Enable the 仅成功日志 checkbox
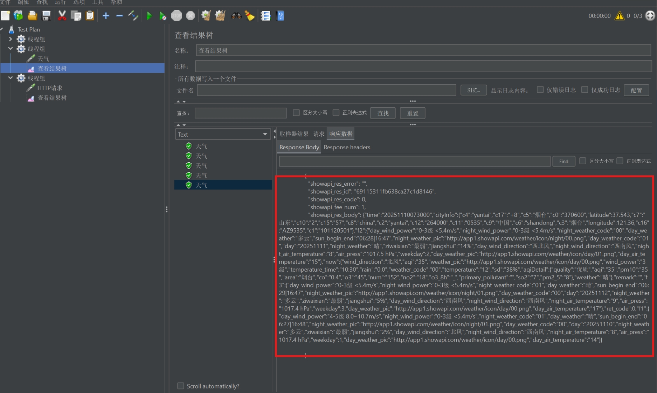The image size is (657, 393). (585, 90)
